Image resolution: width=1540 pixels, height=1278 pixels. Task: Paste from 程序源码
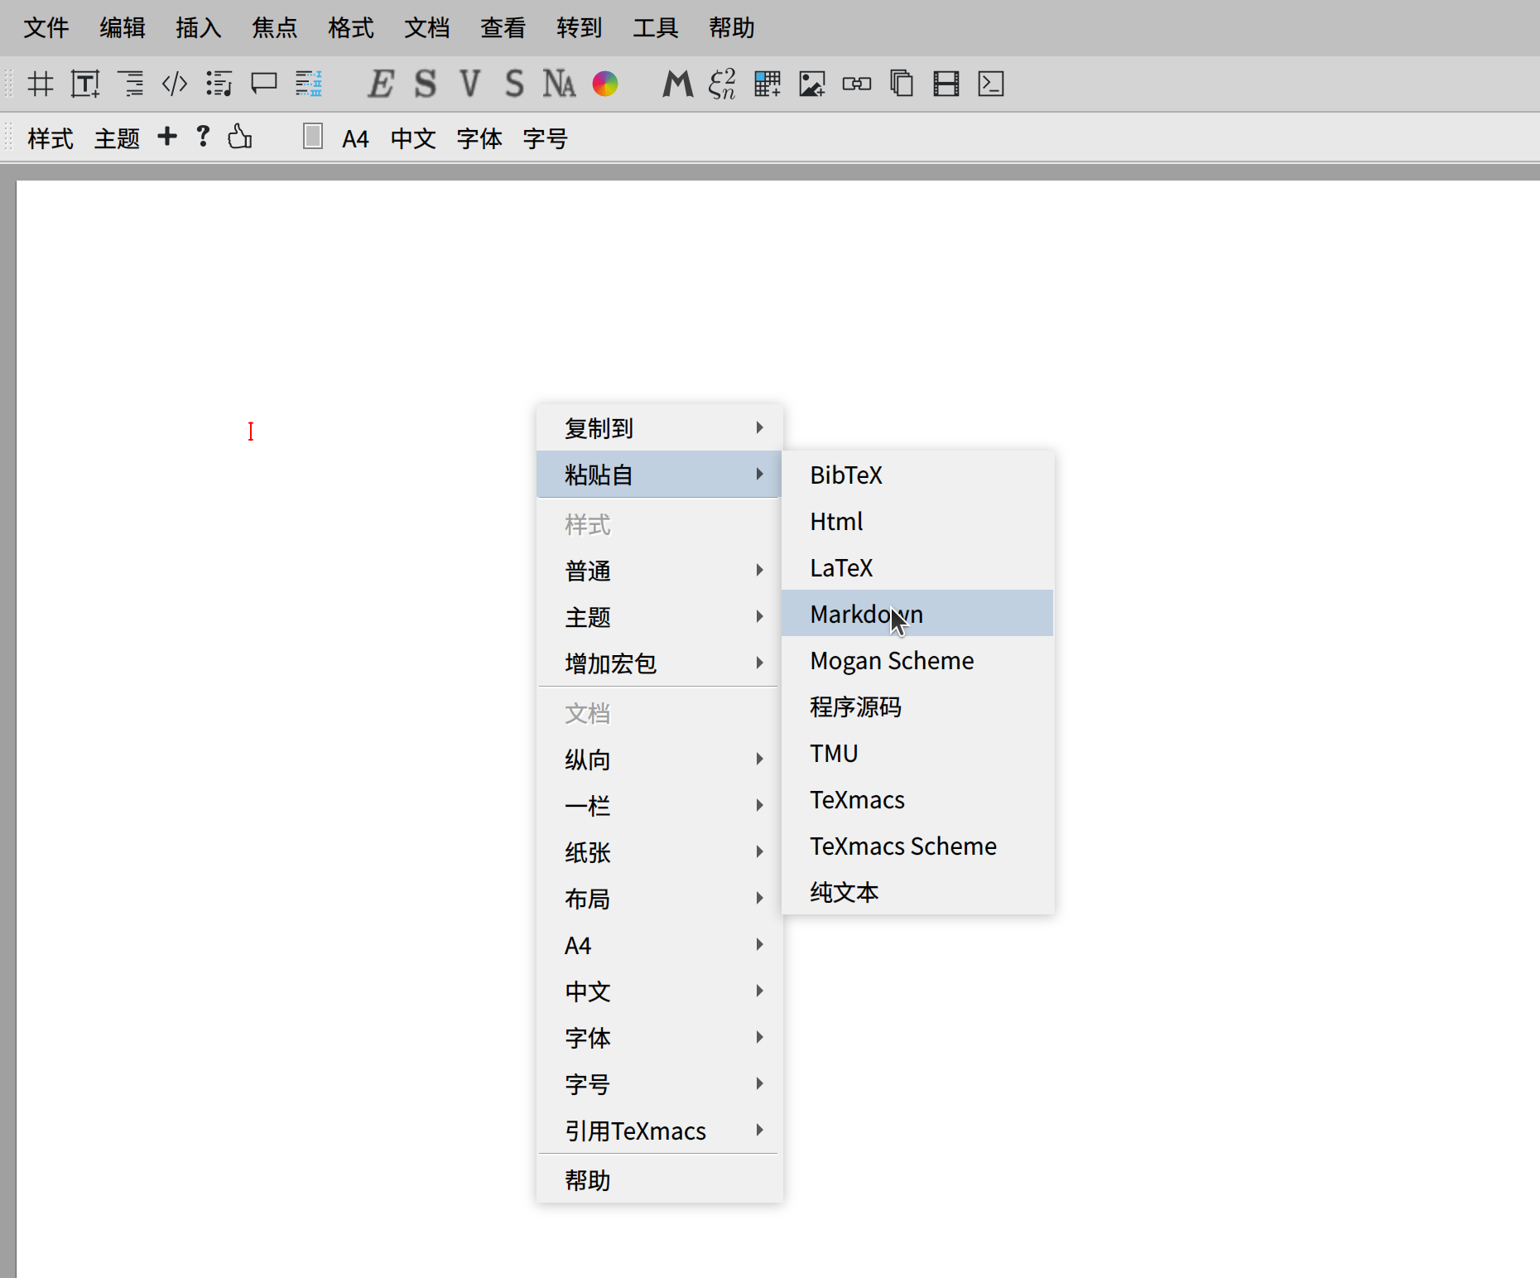[x=917, y=707]
